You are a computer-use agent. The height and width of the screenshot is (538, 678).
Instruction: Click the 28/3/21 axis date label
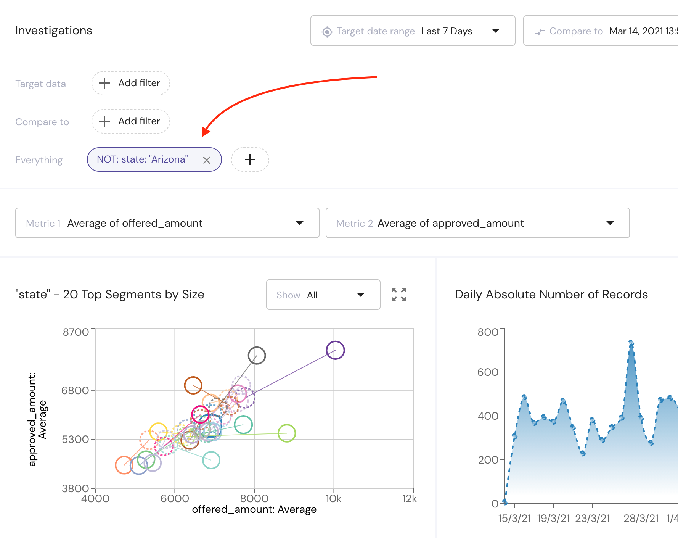[x=641, y=519]
